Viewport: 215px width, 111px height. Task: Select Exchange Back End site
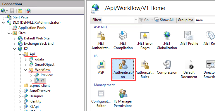(x=39, y=44)
